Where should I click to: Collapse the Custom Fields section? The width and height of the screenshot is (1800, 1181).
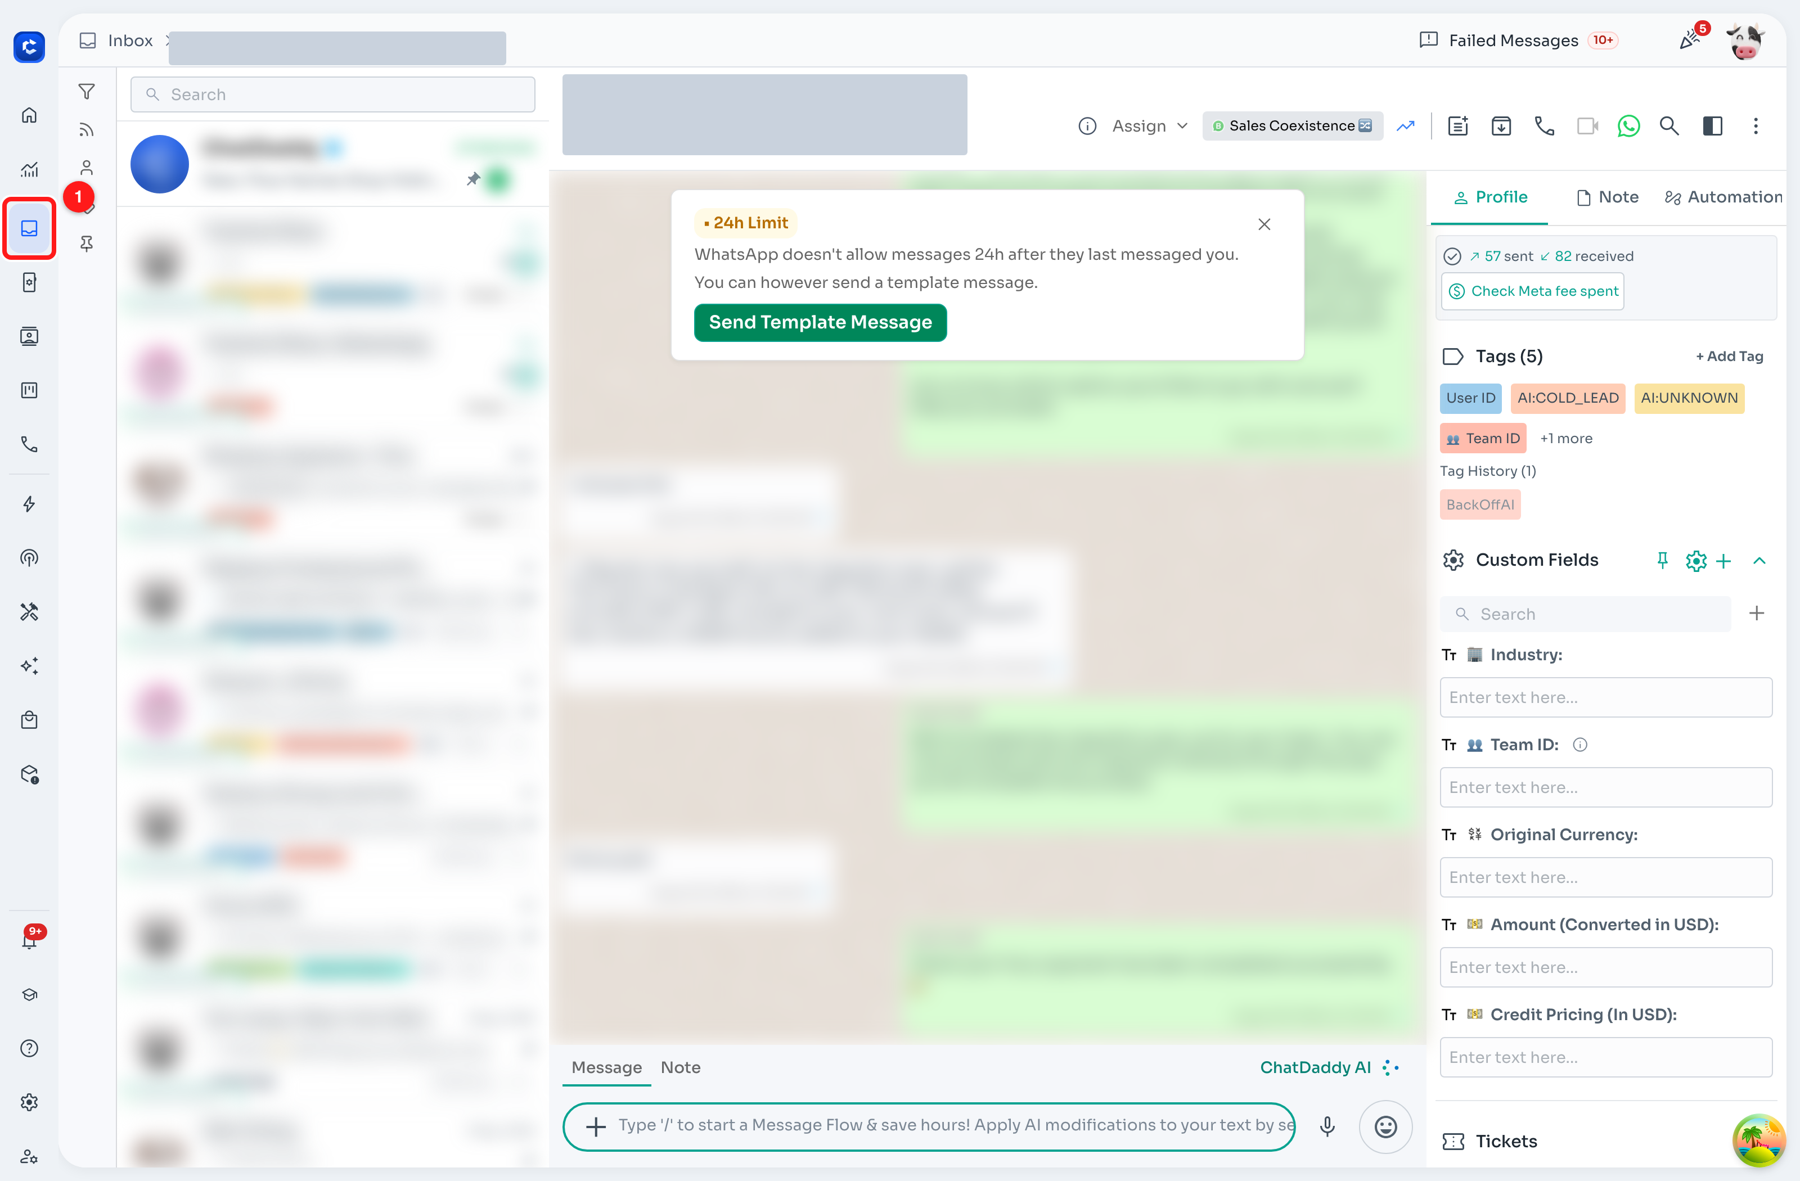pos(1760,560)
